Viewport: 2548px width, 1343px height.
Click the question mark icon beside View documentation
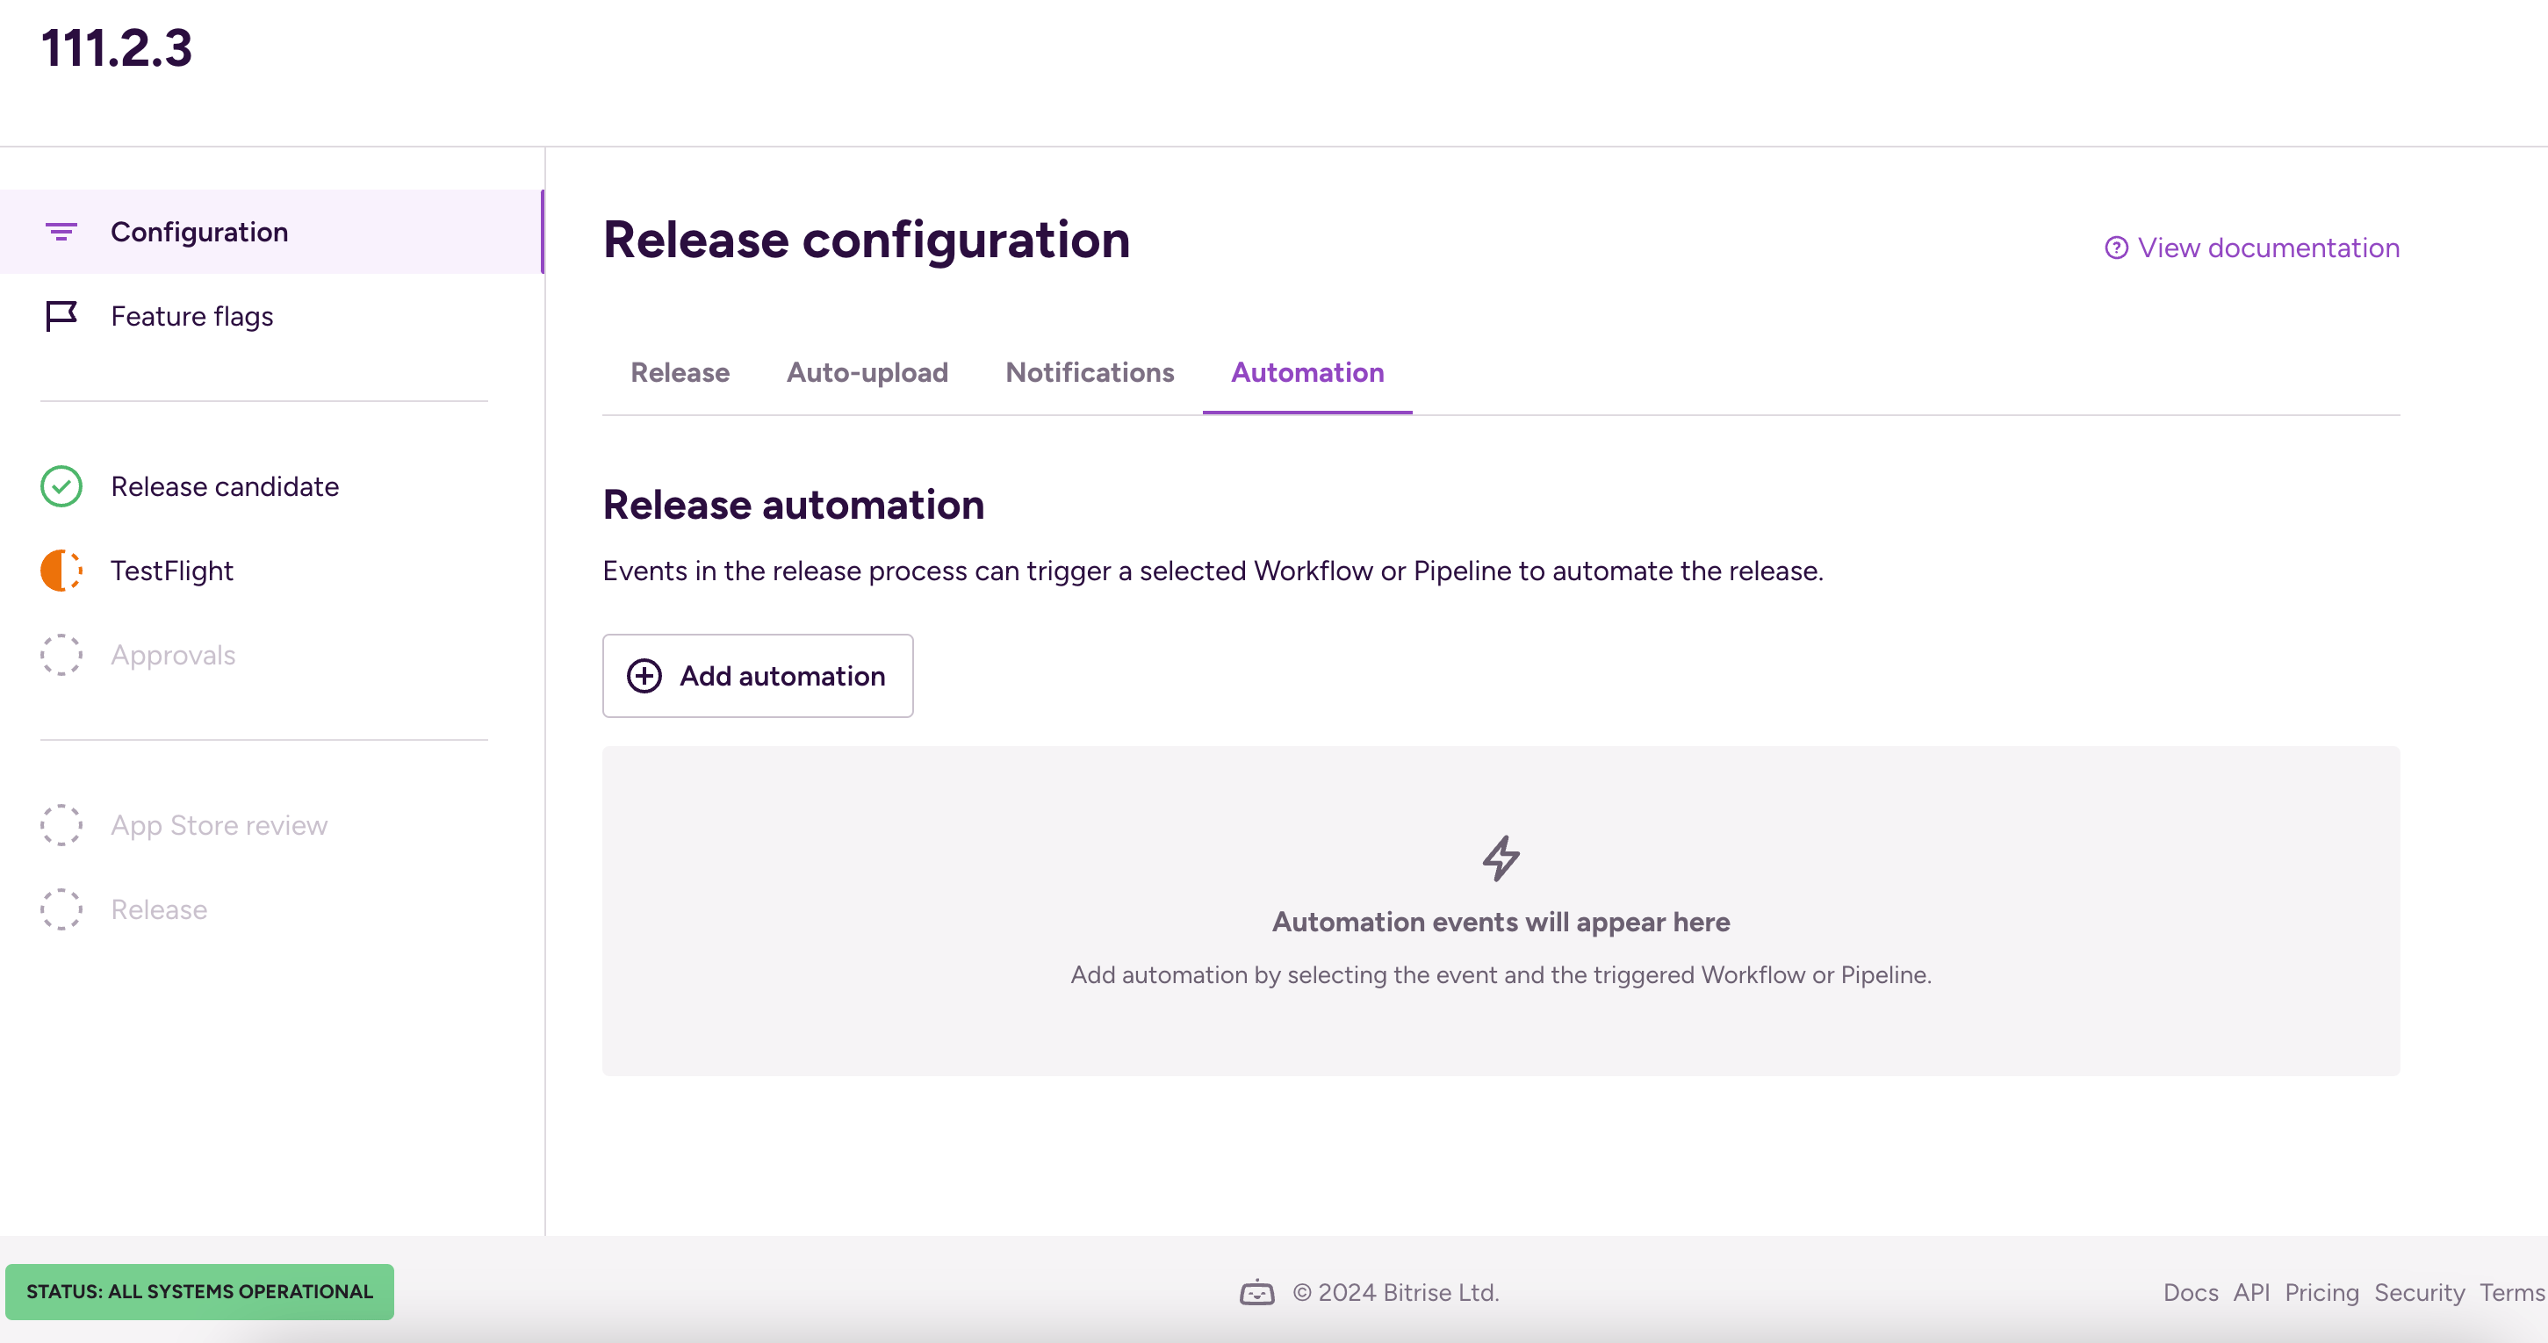coord(2116,248)
